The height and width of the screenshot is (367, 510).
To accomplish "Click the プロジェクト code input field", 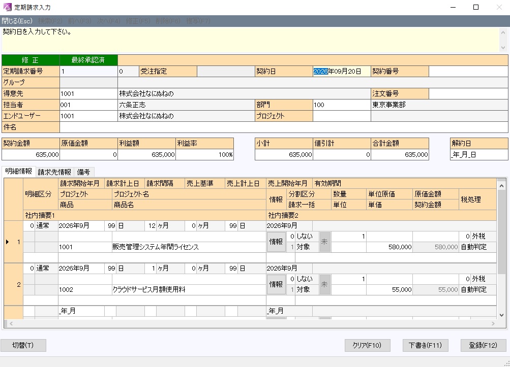I will [342, 116].
